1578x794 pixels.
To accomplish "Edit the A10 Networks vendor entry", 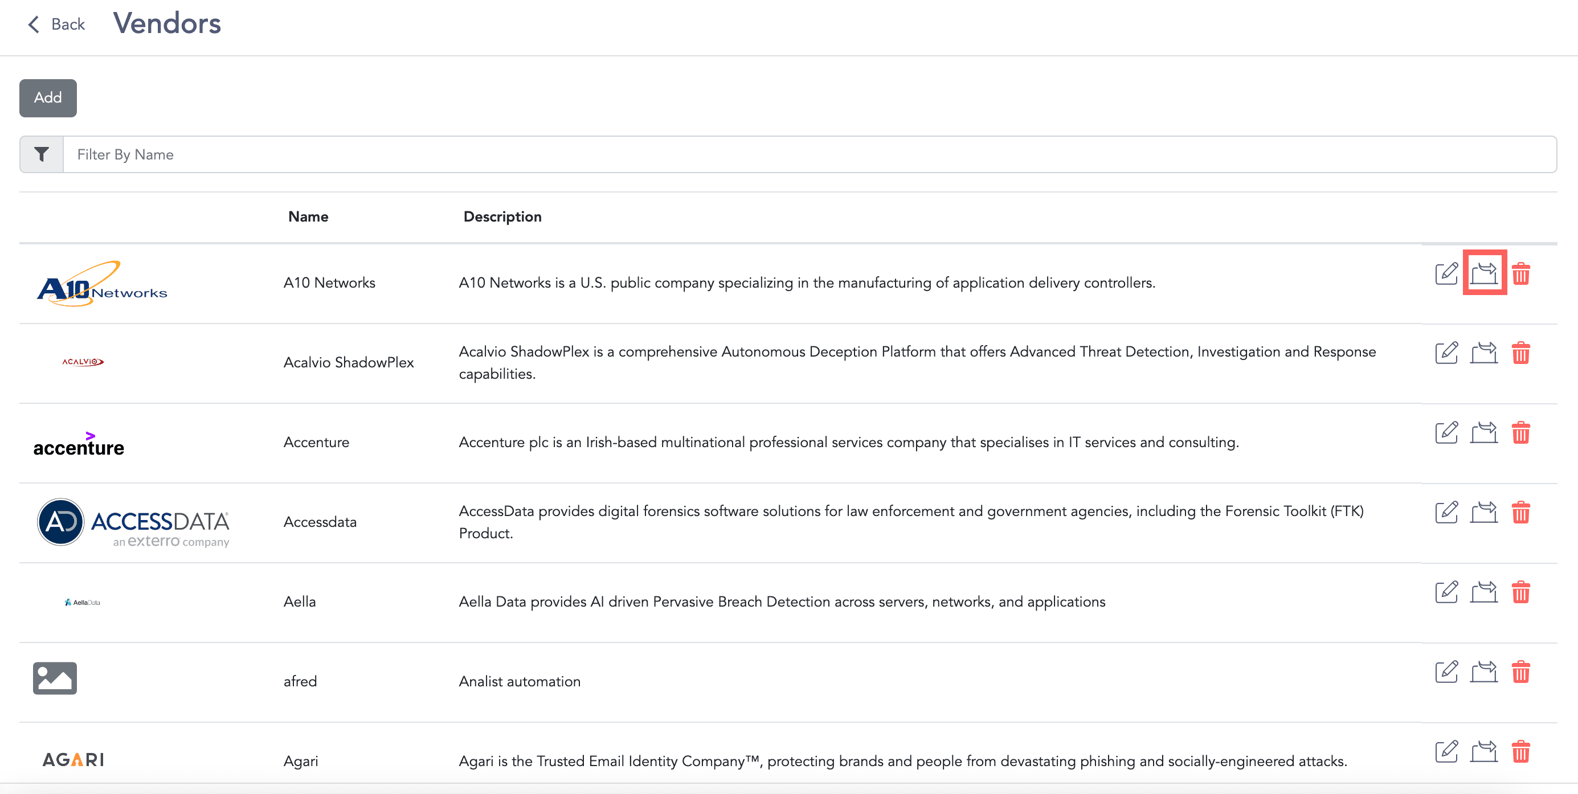I will [x=1447, y=274].
